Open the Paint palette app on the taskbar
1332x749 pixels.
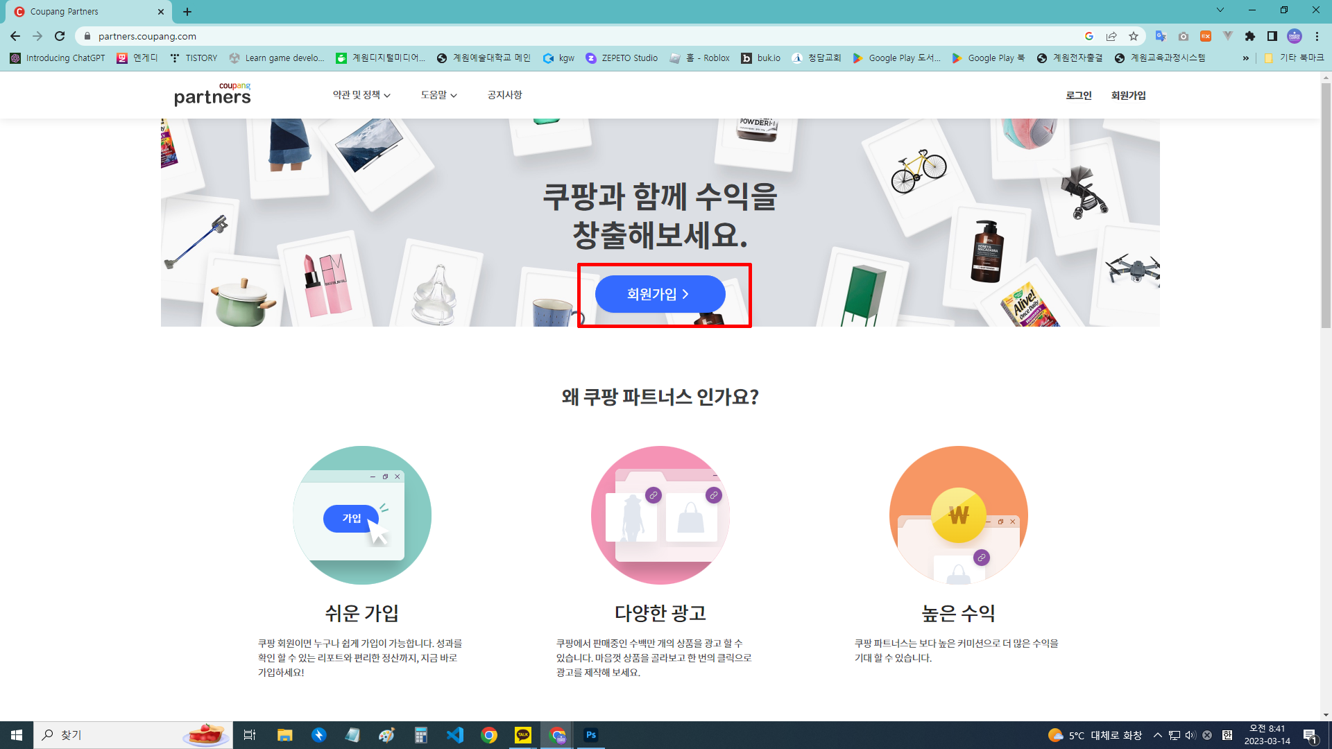point(386,735)
